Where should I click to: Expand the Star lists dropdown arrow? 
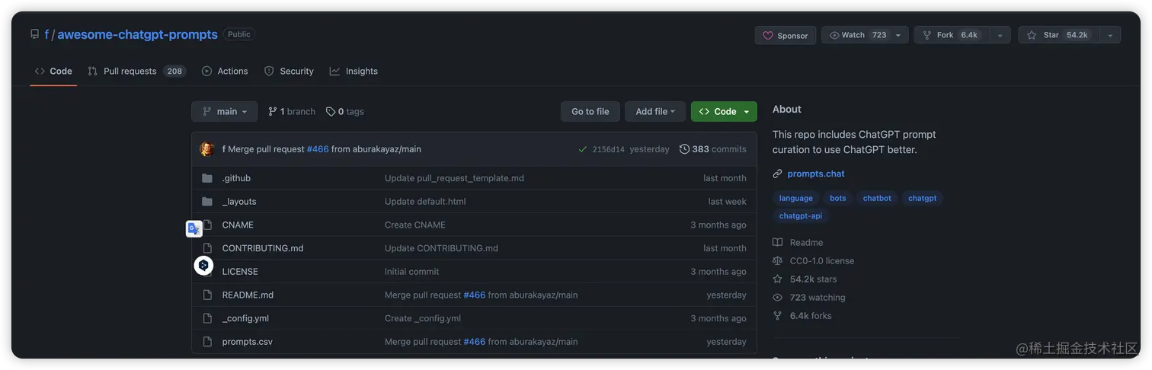pyautogui.click(x=1109, y=35)
